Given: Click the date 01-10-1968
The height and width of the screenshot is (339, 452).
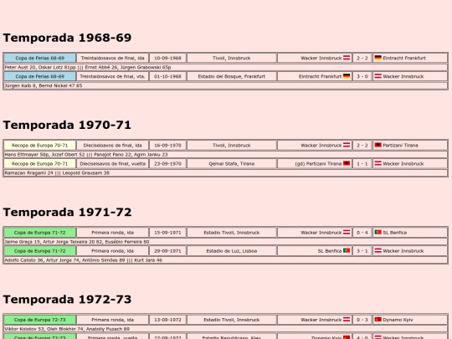Looking at the screenshot, I should 167,76.
